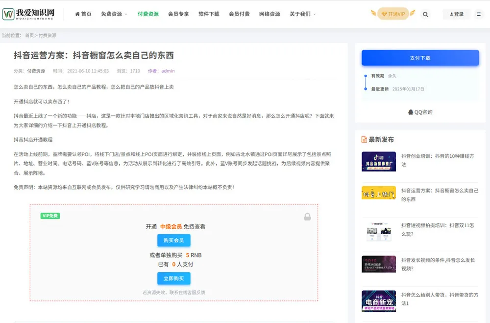This screenshot has height=323, width=490.
Task: Click the 中级会员 orange link
Action: point(171,227)
